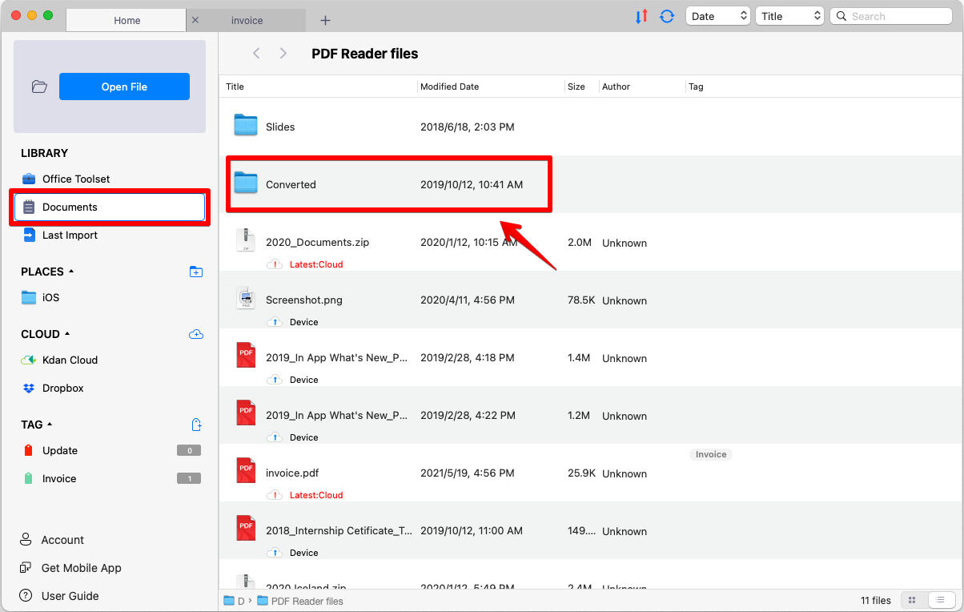
Task: Add a new place with folder-plus icon
Action: [x=196, y=272]
